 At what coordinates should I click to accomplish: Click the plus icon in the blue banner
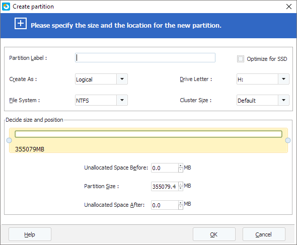pos(21,24)
